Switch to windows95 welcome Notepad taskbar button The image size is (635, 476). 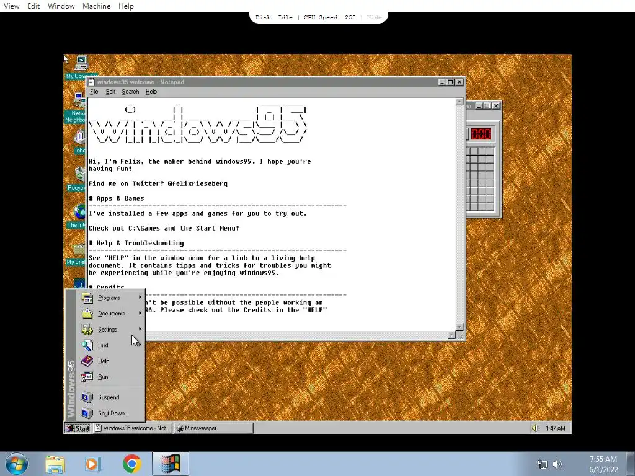click(133, 428)
